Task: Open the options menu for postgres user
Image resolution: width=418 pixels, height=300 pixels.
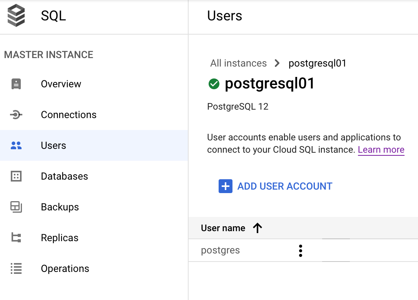Action: pos(300,250)
